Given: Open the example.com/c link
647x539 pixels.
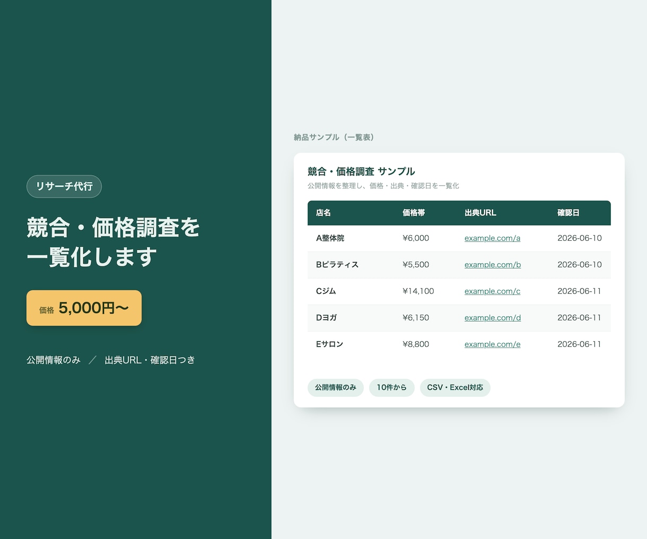Looking at the screenshot, I should (492, 291).
